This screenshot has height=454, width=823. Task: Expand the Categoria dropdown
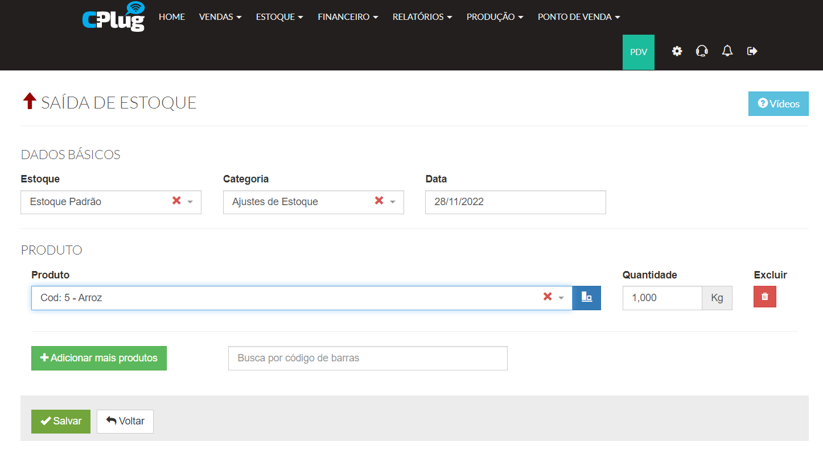393,202
